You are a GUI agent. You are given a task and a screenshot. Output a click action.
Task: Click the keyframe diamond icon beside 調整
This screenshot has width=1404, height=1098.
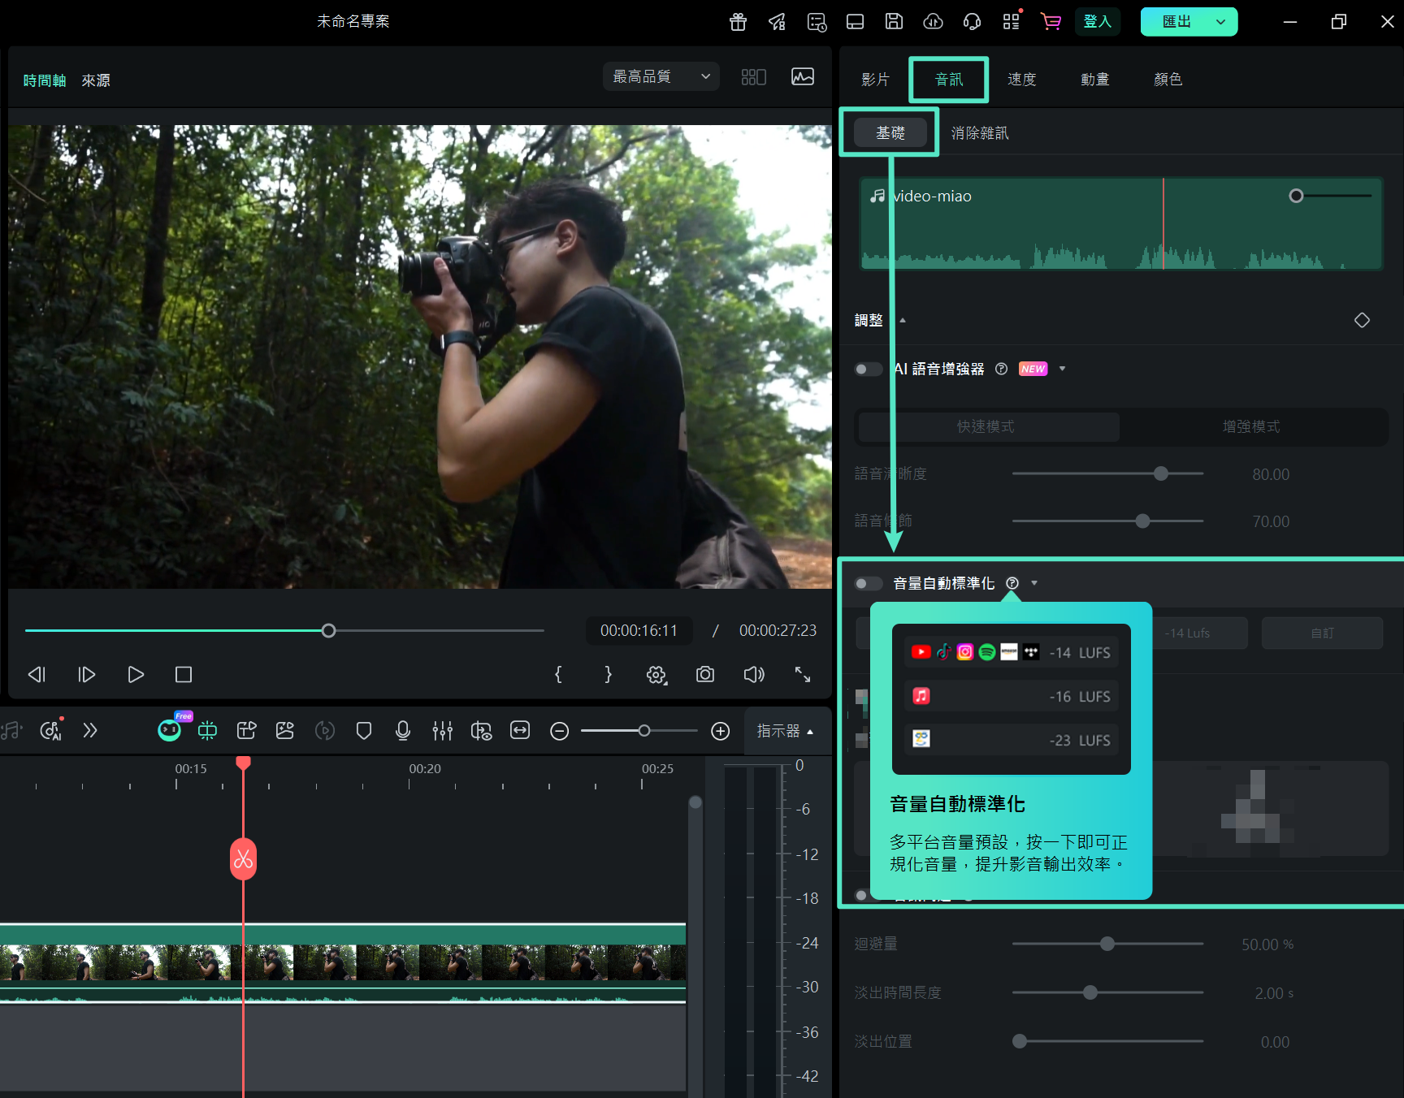click(1362, 321)
